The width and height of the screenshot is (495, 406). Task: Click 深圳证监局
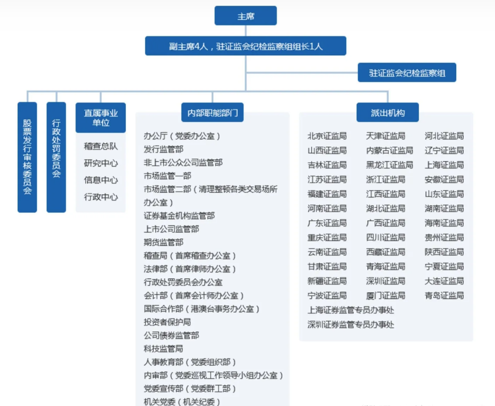coord(385,281)
